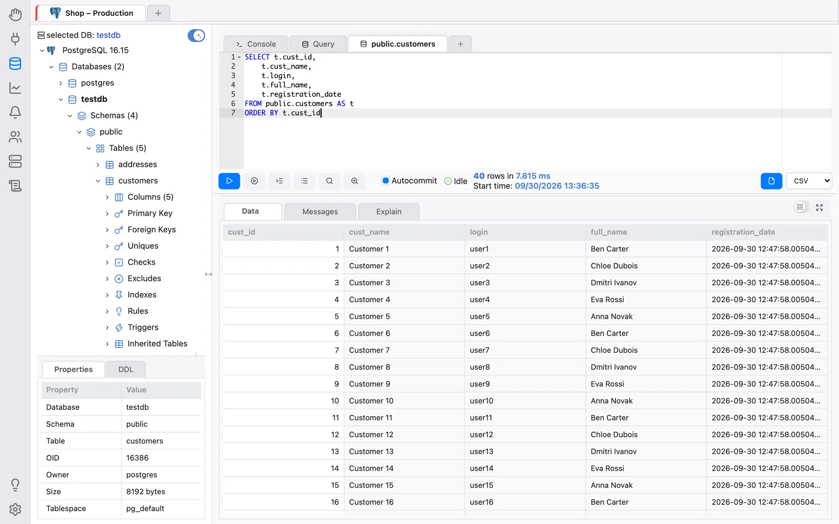Image resolution: width=839 pixels, height=524 pixels.
Task: Open the notifications bell icon
Action: (15, 112)
